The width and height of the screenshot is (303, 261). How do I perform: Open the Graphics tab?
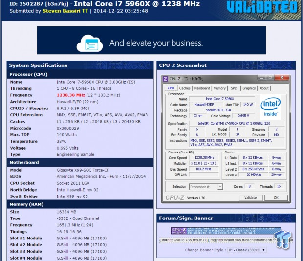point(249,88)
